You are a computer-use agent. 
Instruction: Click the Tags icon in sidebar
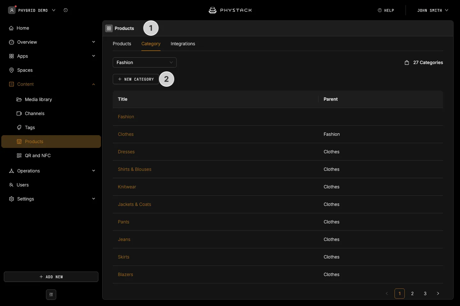pyautogui.click(x=19, y=127)
